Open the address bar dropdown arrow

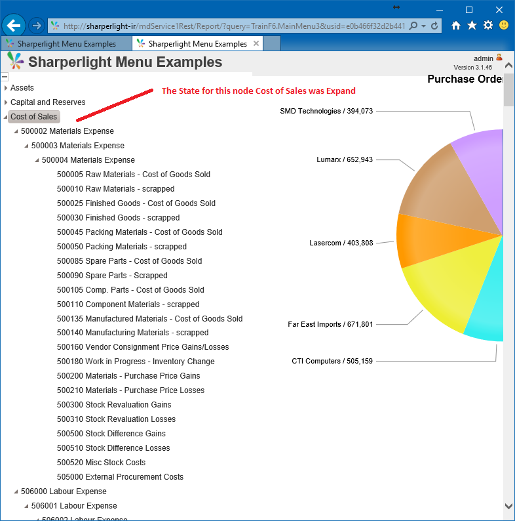coord(423,26)
